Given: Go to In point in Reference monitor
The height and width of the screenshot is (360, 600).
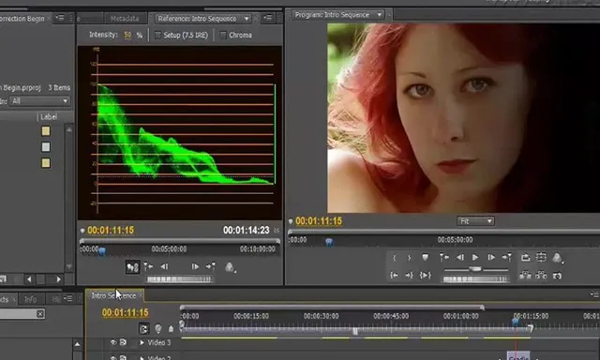Looking at the screenshot, I should 148,266.
